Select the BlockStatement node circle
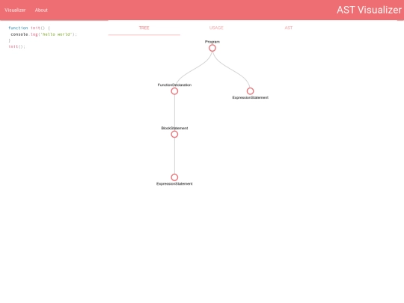 pos(174,134)
